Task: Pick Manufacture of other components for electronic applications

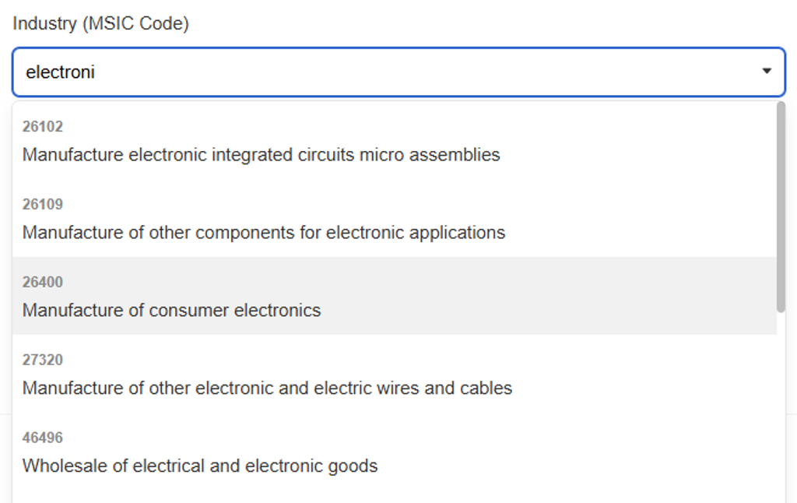Action: [263, 233]
